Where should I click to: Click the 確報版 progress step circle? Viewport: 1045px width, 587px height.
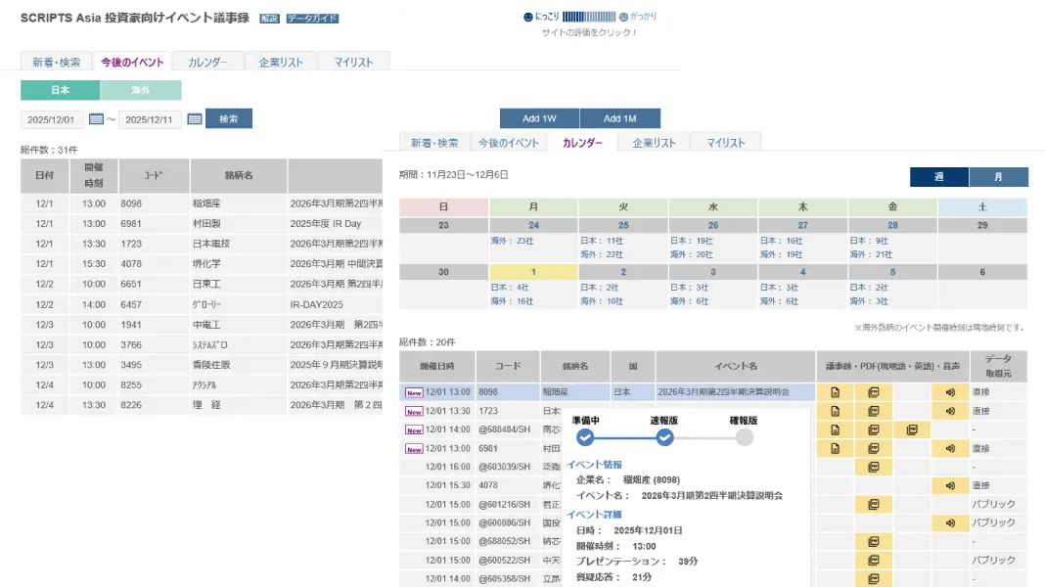click(x=745, y=437)
